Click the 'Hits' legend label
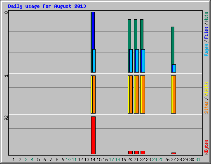 pos(206,17)
